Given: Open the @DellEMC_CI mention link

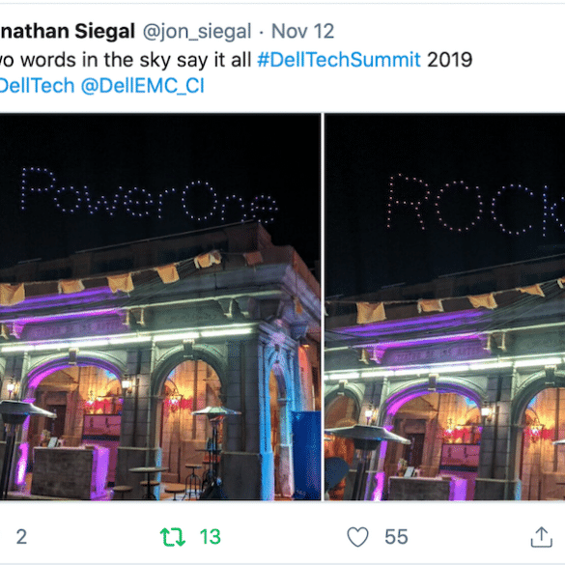Looking at the screenshot, I should (x=143, y=86).
